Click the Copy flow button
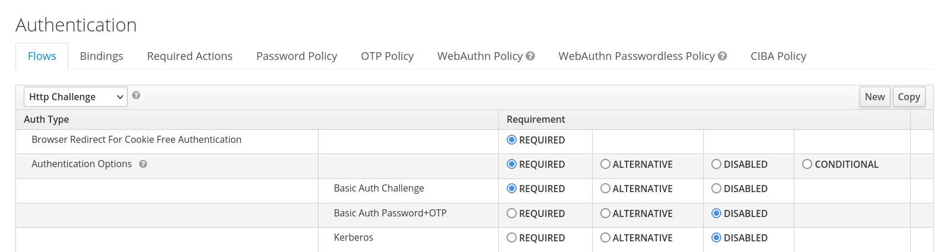The image size is (935, 252). tap(908, 97)
